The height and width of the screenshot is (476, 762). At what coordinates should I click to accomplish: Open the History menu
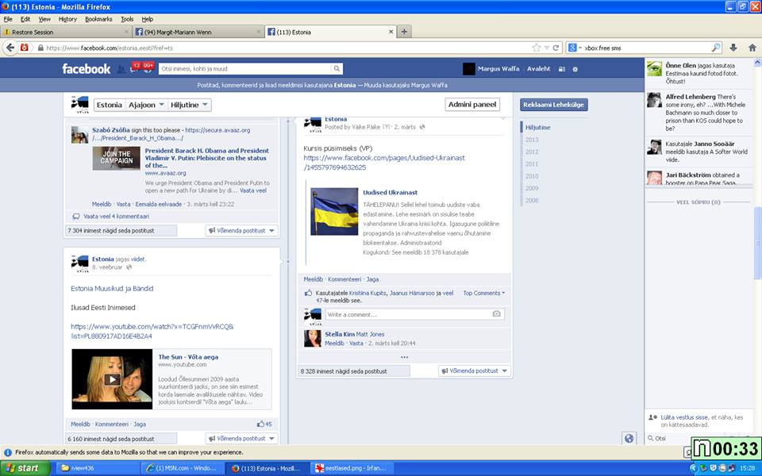coord(67,19)
